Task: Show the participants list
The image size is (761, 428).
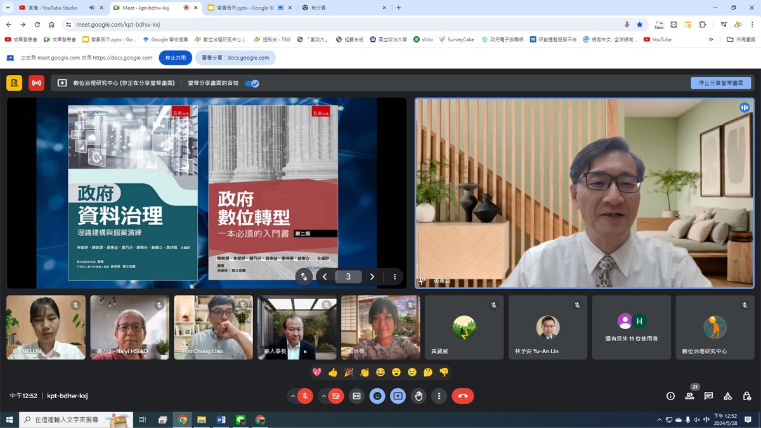Action: tap(689, 396)
